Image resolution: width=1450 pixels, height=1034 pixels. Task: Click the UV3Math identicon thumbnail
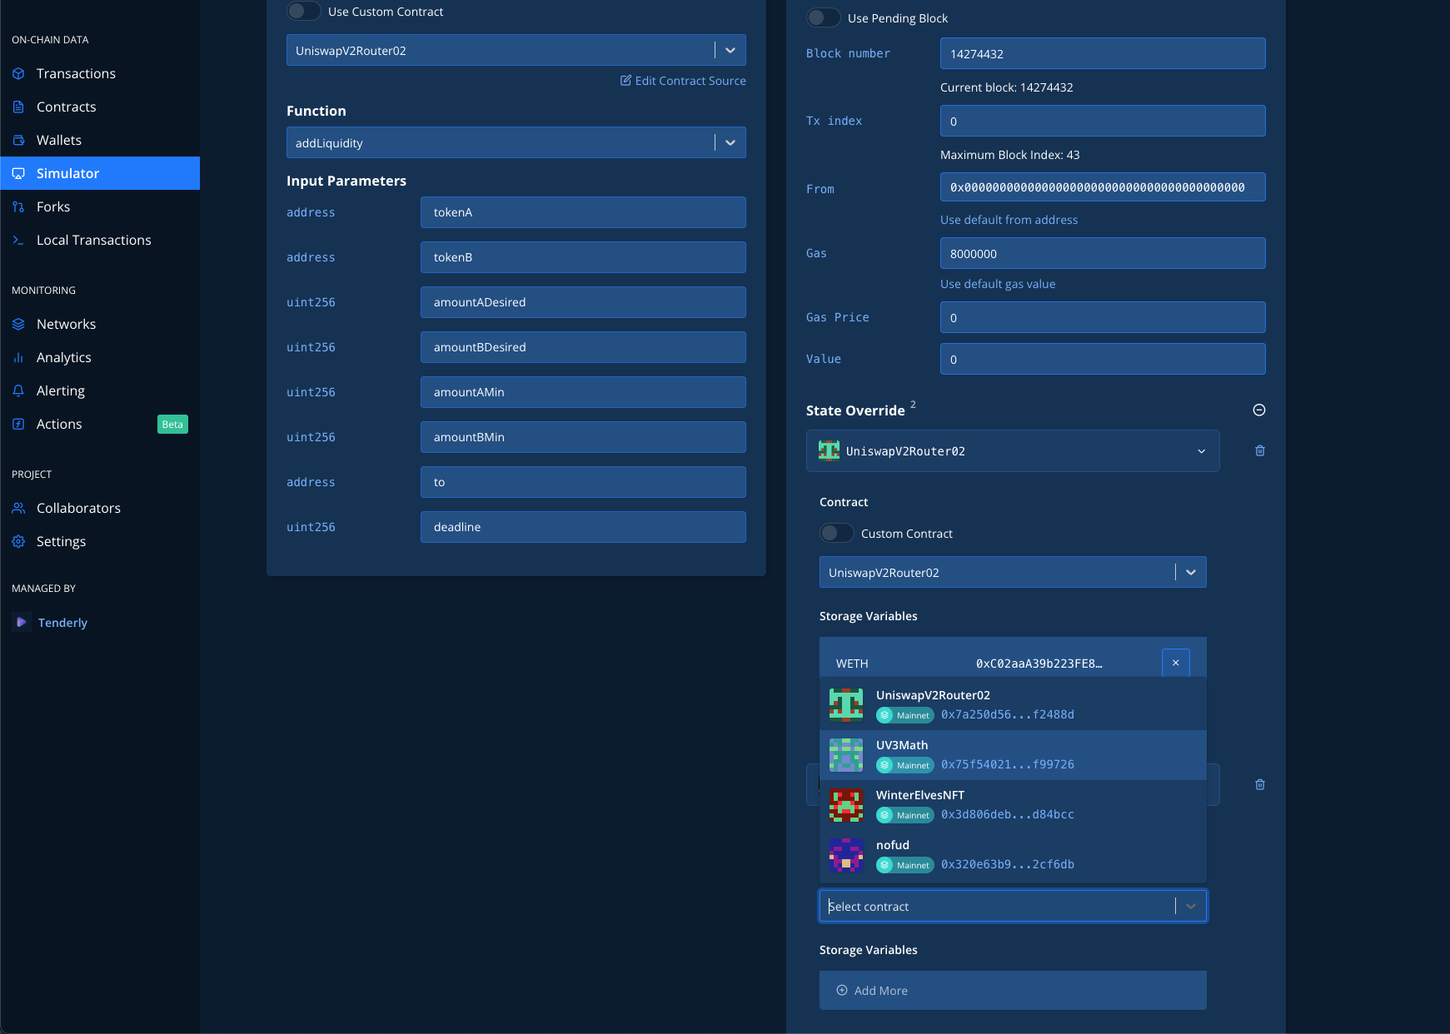[x=846, y=755]
